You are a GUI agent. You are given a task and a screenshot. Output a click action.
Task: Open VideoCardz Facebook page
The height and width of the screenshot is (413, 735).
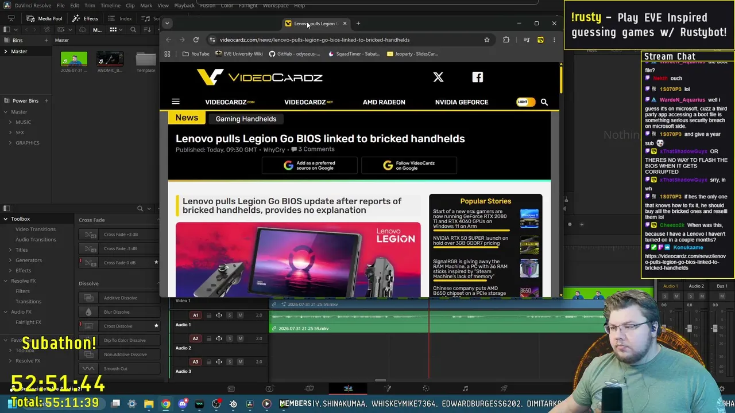click(x=478, y=77)
